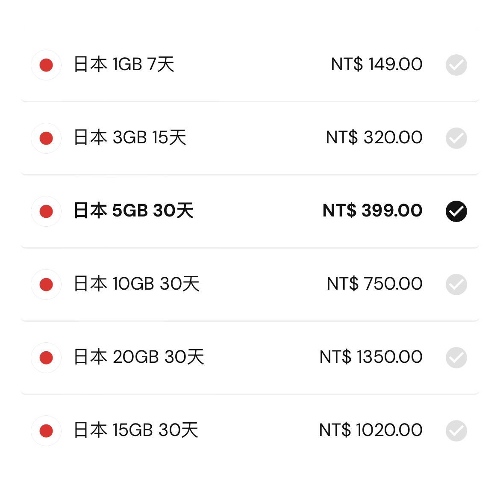Click the Japan flag icon beside 5GB 30天
The width and height of the screenshot is (500, 498).
coord(46,211)
